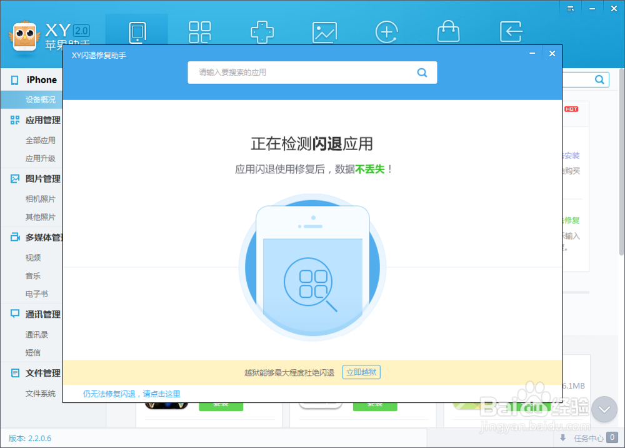
Task: Open the games gamepad icon in top toolbar
Action: pos(262,33)
